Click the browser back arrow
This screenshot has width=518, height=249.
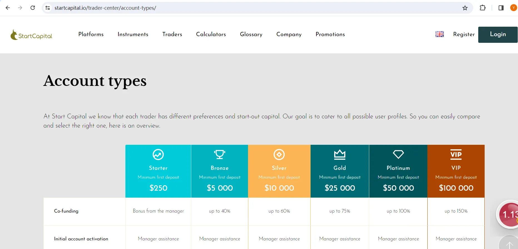pos(8,8)
